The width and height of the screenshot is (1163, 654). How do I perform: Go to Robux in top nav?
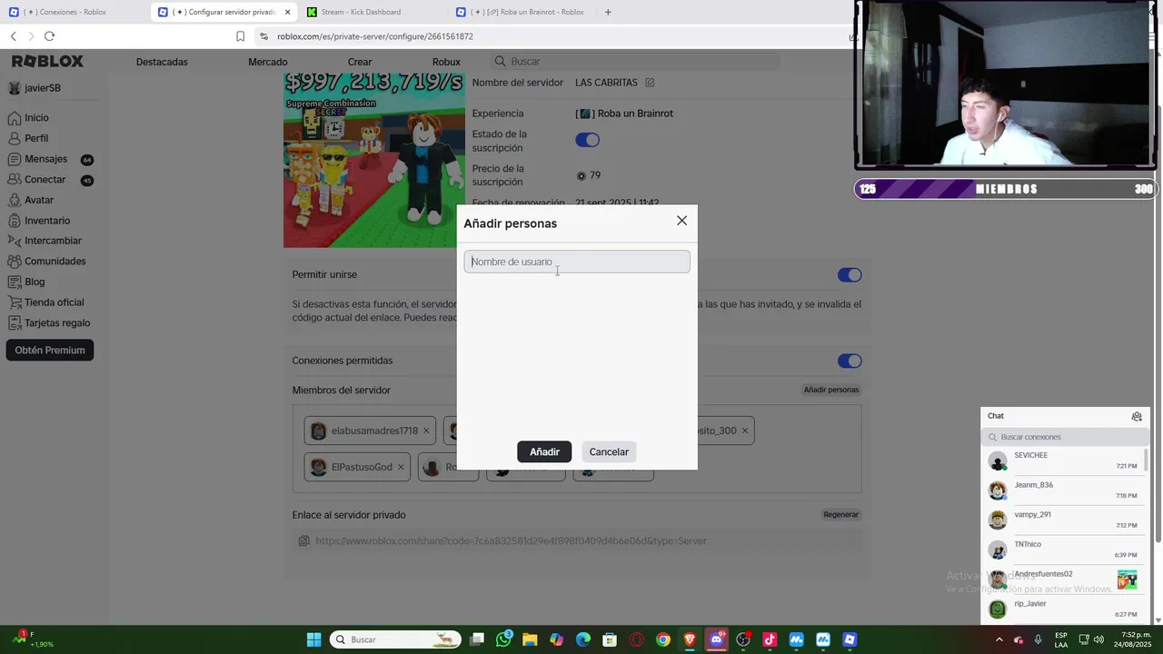point(446,62)
